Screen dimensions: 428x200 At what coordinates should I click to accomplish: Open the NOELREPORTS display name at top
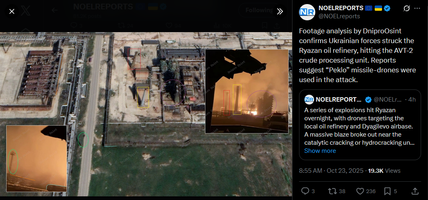(341, 8)
